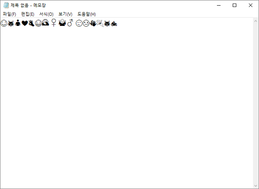This screenshot has height=189, width=259.
Task: Click the winking face emoji
Action: [x=79, y=23]
